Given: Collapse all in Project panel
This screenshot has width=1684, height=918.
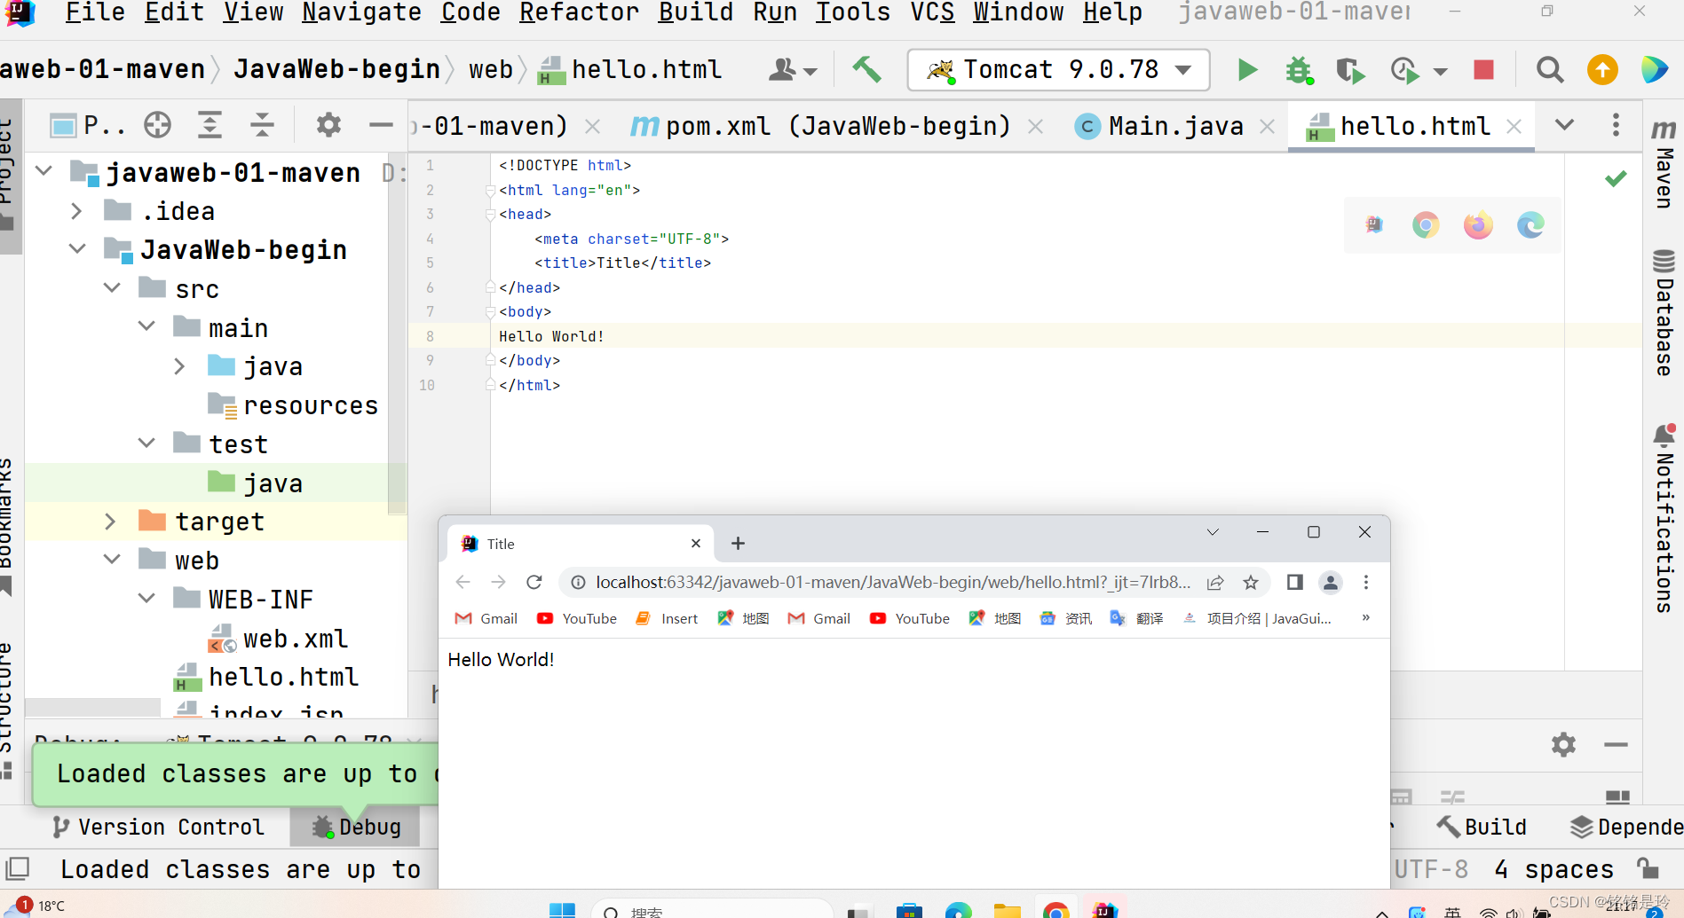Looking at the screenshot, I should pyautogui.click(x=262, y=125).
